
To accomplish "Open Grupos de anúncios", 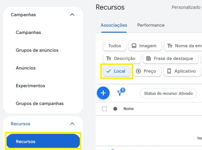I will click(x=37, y=50).
